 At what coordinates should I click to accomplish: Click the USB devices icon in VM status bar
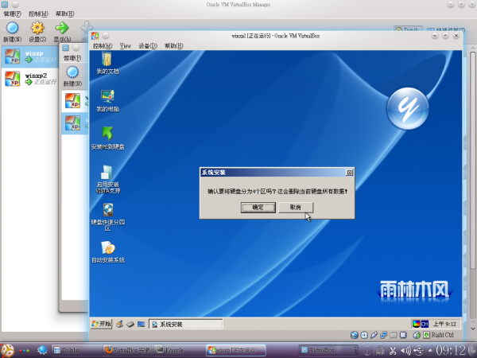374,335
